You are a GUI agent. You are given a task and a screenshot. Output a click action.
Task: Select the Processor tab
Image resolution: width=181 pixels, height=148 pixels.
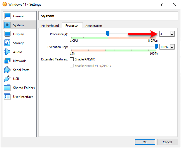[72, 25]
